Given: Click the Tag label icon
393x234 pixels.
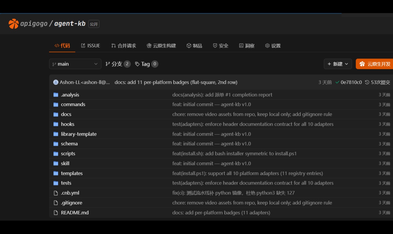Looking at the screenshot, I should (137, 64).
